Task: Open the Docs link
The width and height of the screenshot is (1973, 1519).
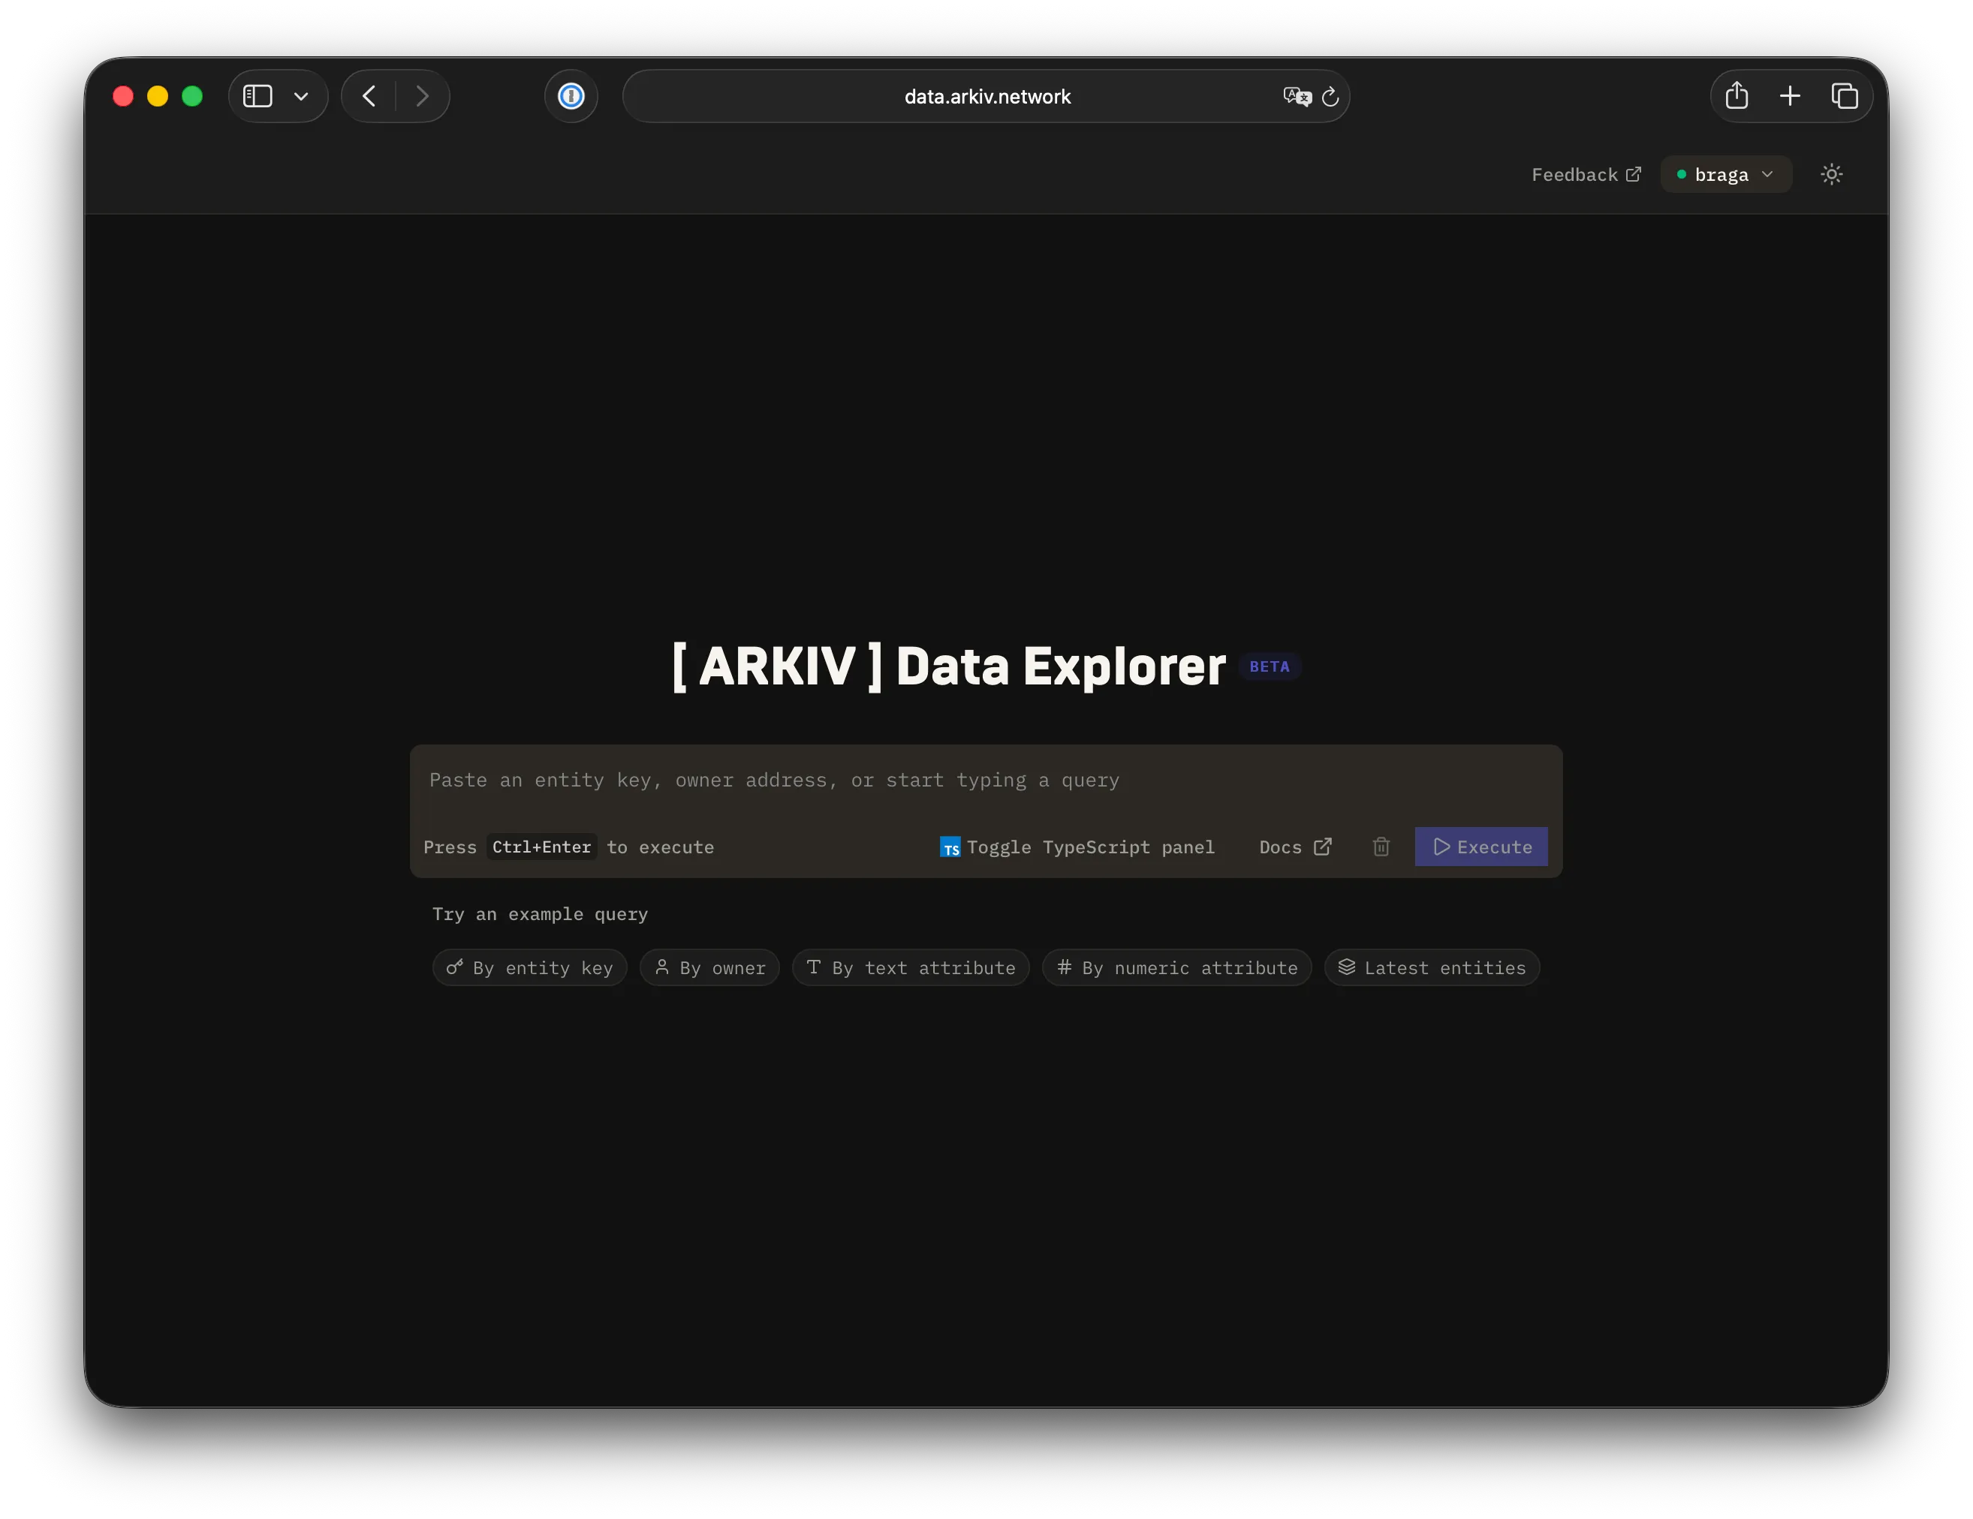Action: pyautogui.click(x=1296, y=847)
